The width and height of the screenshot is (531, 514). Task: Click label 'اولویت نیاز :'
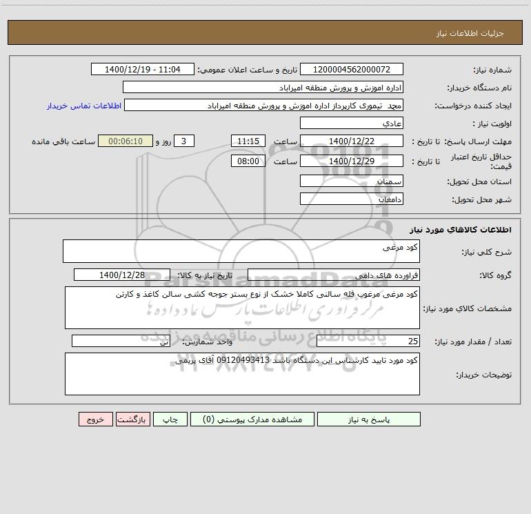pos(492,123)
